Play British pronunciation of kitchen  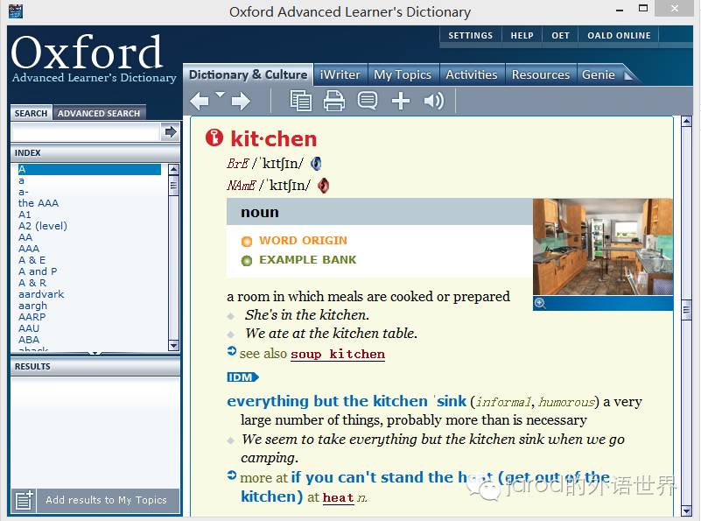(x=316, y=164)
